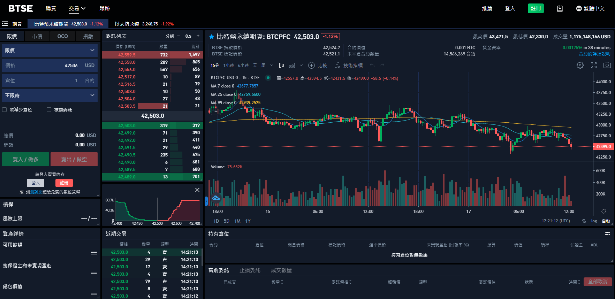Select the candlestick chart style icon
615x299 pixels.
[x=281, y=65]
